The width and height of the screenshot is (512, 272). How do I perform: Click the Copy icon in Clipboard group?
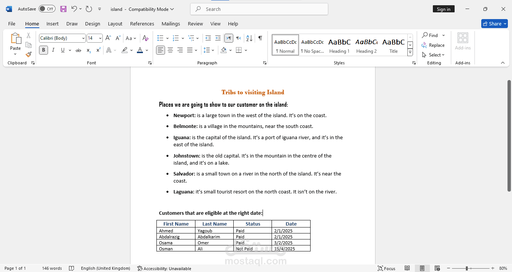[29, 45]
